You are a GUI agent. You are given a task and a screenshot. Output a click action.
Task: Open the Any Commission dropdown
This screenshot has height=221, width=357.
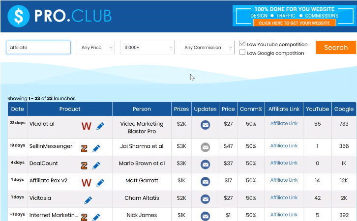(207, 48)
